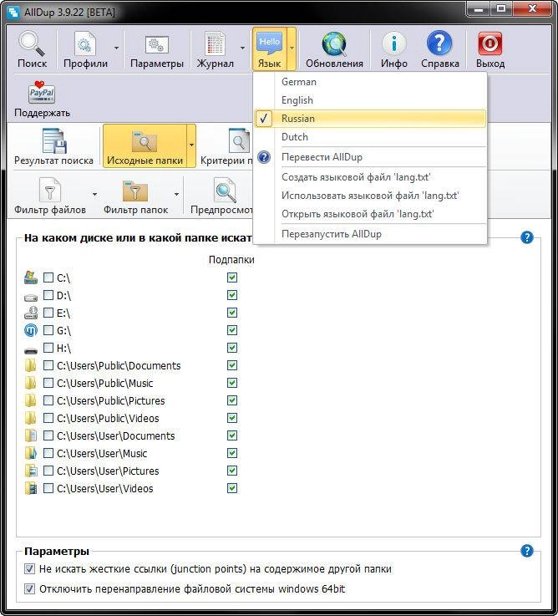Click C:\Users\User\Pictures path text
The height and width of the screenshot is (616, 558).
tap(108, 471)
